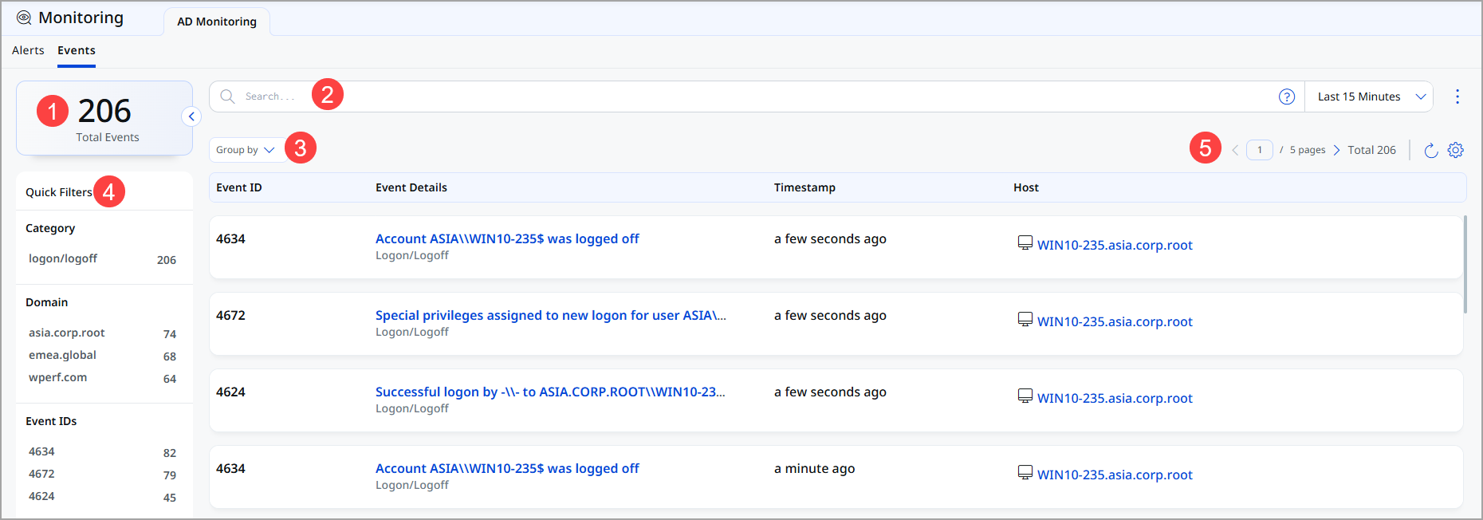Open host link in the 4672 row

tap(1115, 321)
